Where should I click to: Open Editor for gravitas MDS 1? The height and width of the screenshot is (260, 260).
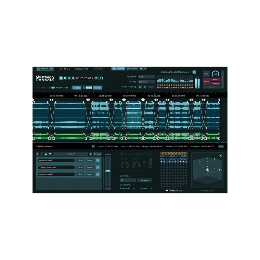[80, 160]
